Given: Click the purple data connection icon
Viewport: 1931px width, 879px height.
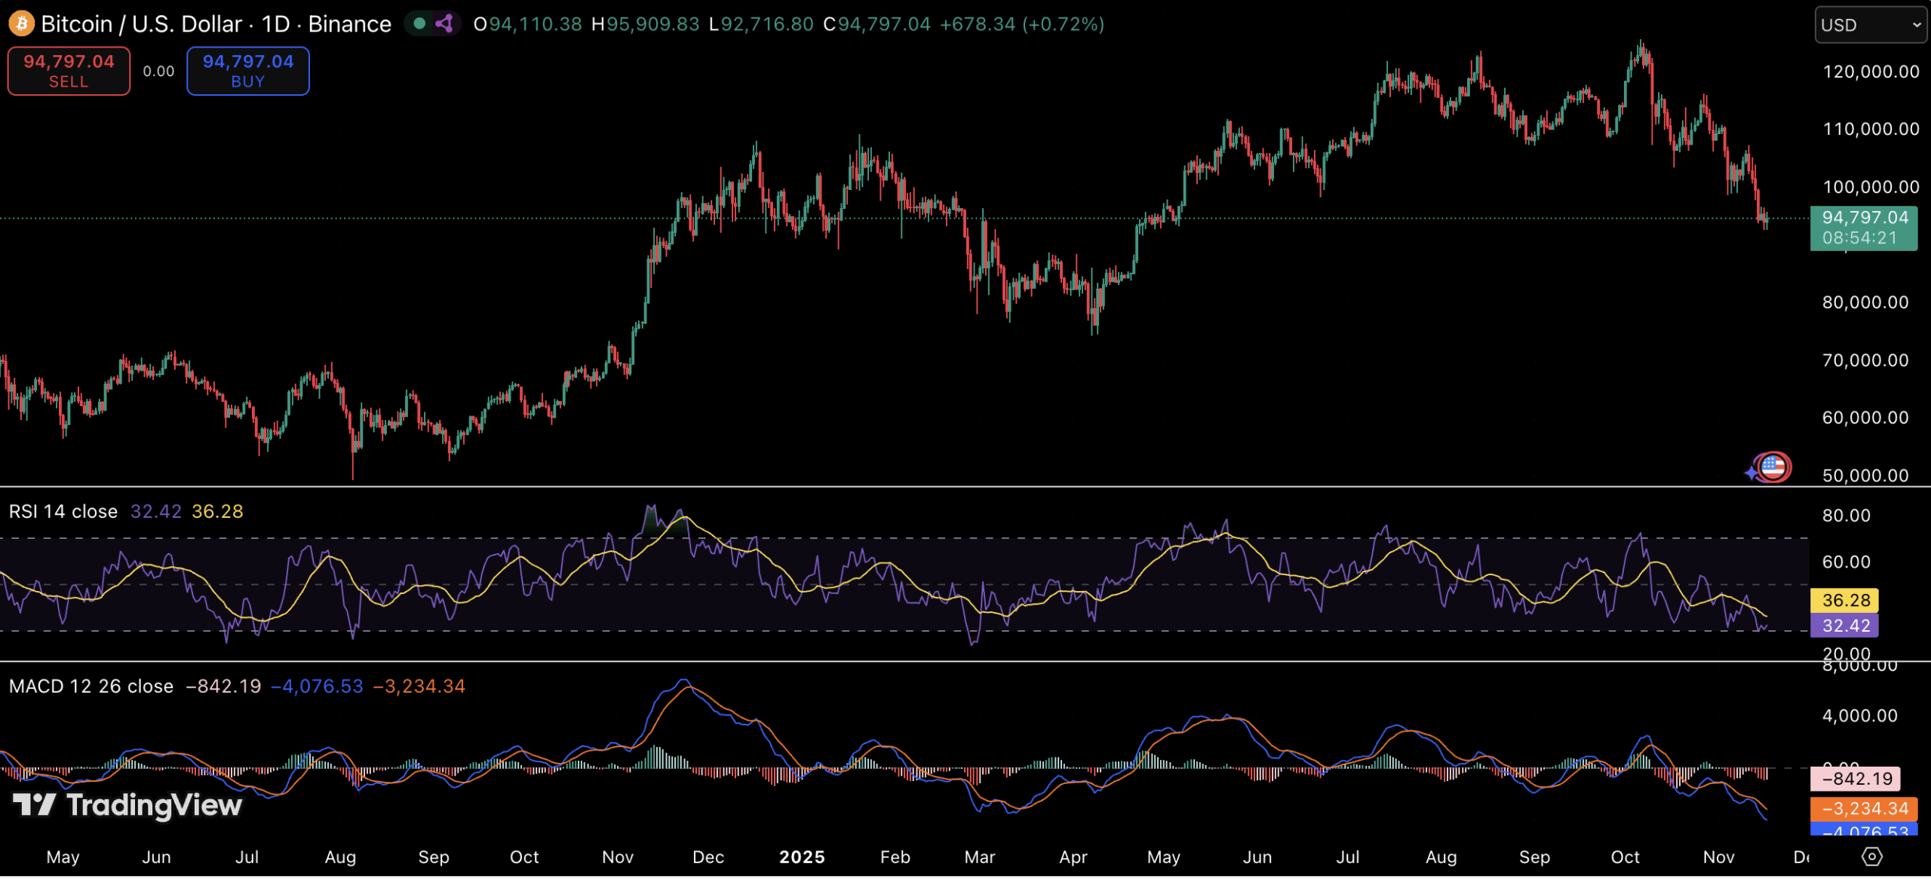Looking at the screenshot, I should [445, 24].
